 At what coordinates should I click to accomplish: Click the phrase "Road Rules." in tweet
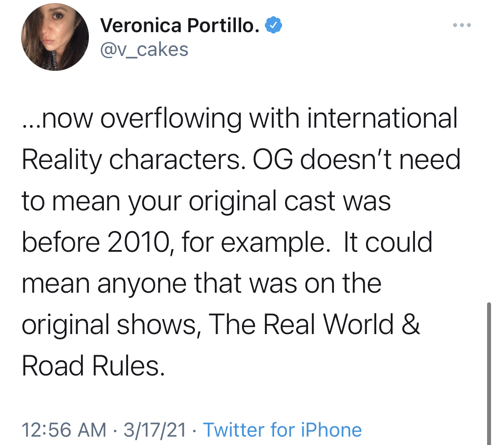click(93, 365)
